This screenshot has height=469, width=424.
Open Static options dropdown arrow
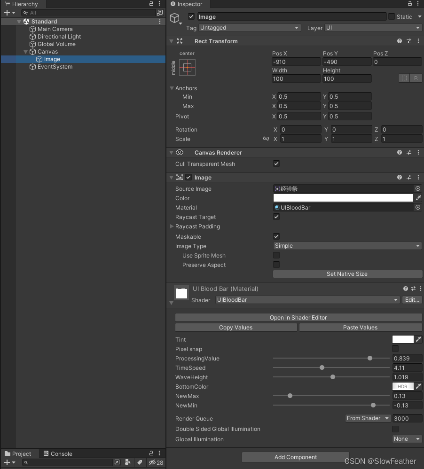[x=419, y=16]
